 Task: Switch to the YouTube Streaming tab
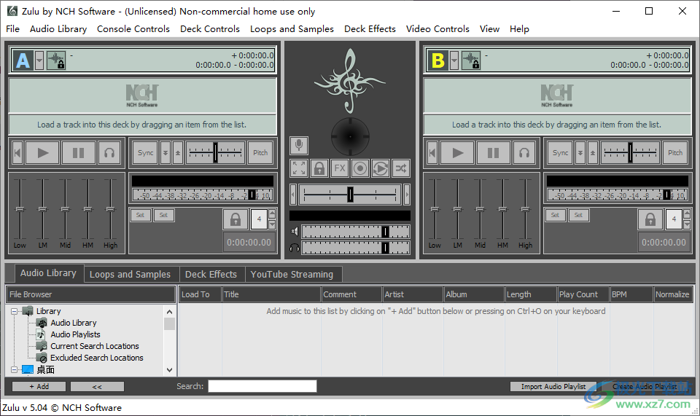292,275
